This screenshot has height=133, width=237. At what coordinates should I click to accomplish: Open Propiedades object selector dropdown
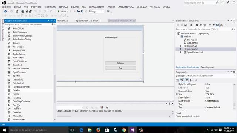[x=235, y=76]
